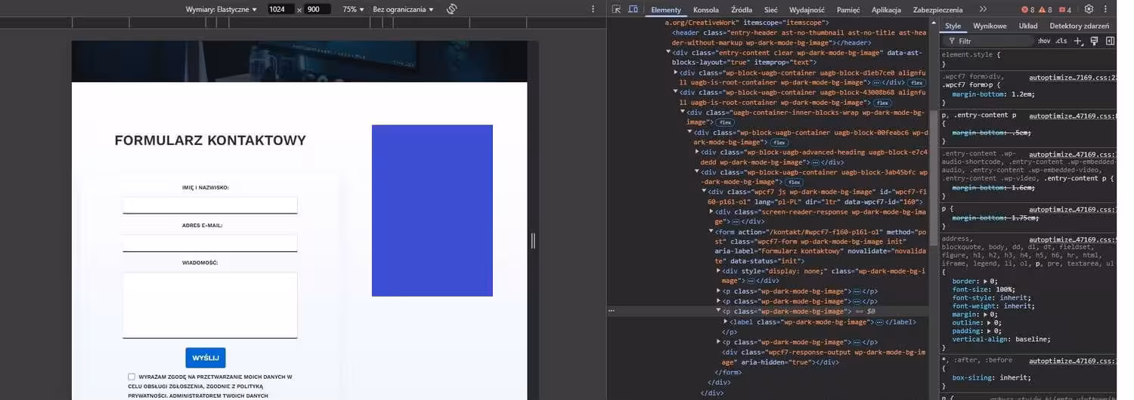This screenshot has height=400, width=1134.
Task: Open device toolbar more options menu
Action: pyautogui.click(x=593, y=9)
